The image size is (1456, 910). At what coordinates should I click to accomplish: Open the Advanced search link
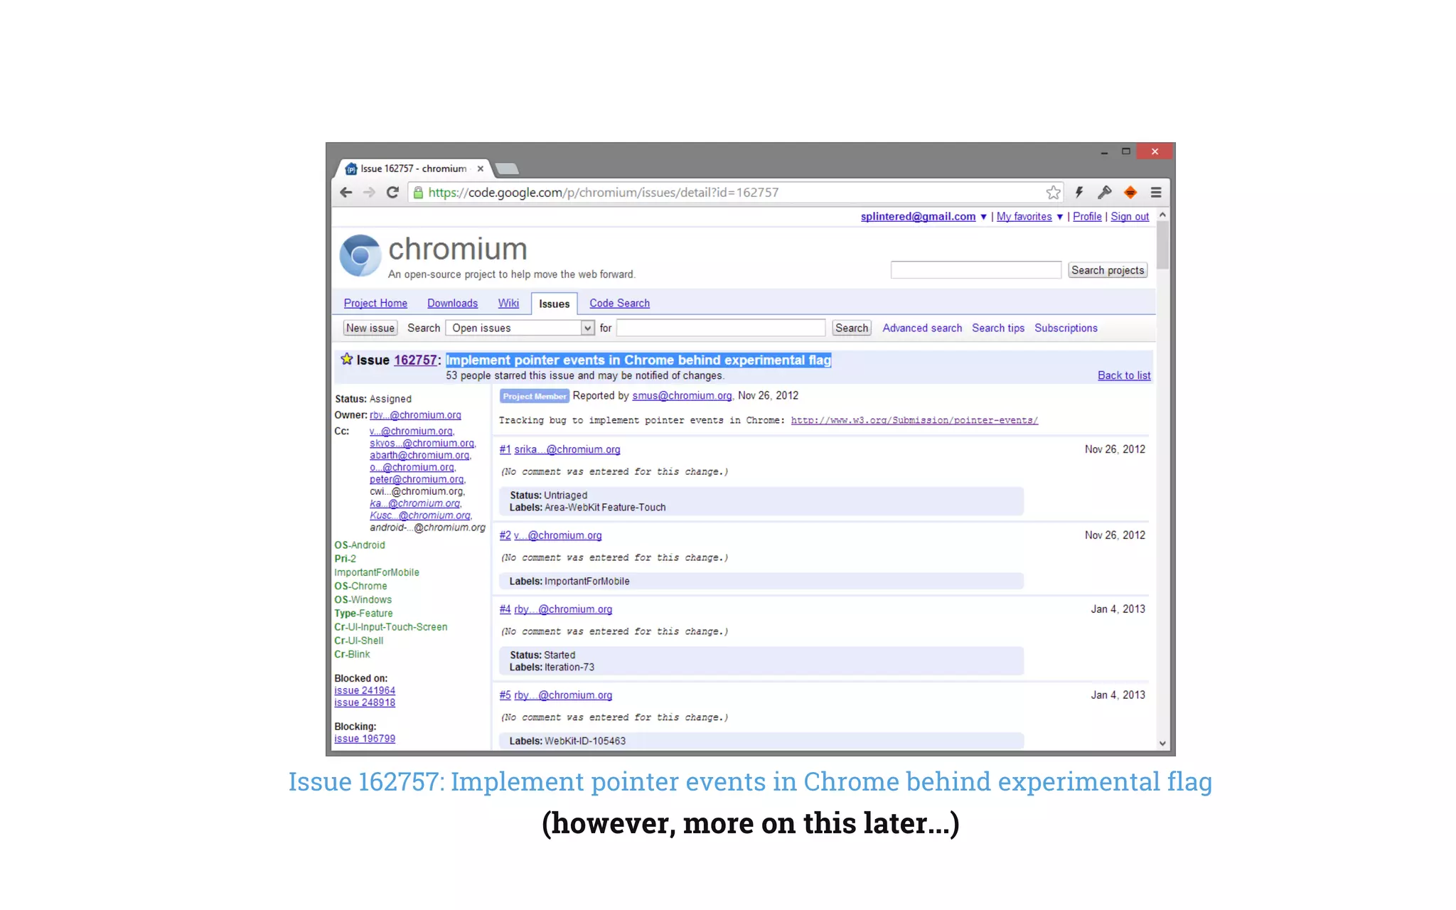922,328
